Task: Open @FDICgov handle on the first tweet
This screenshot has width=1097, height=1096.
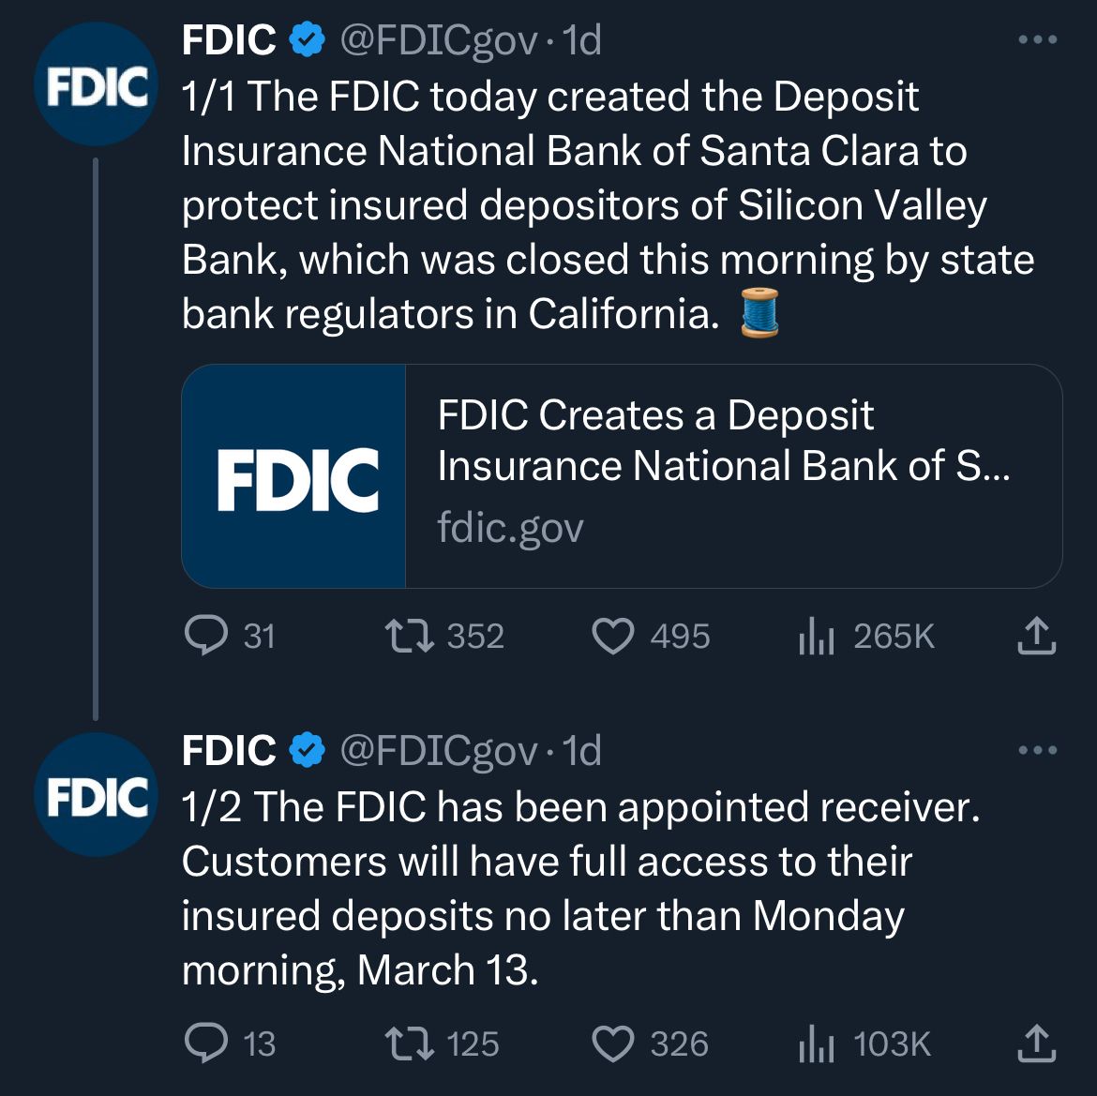Action: (x=439, y=40)
